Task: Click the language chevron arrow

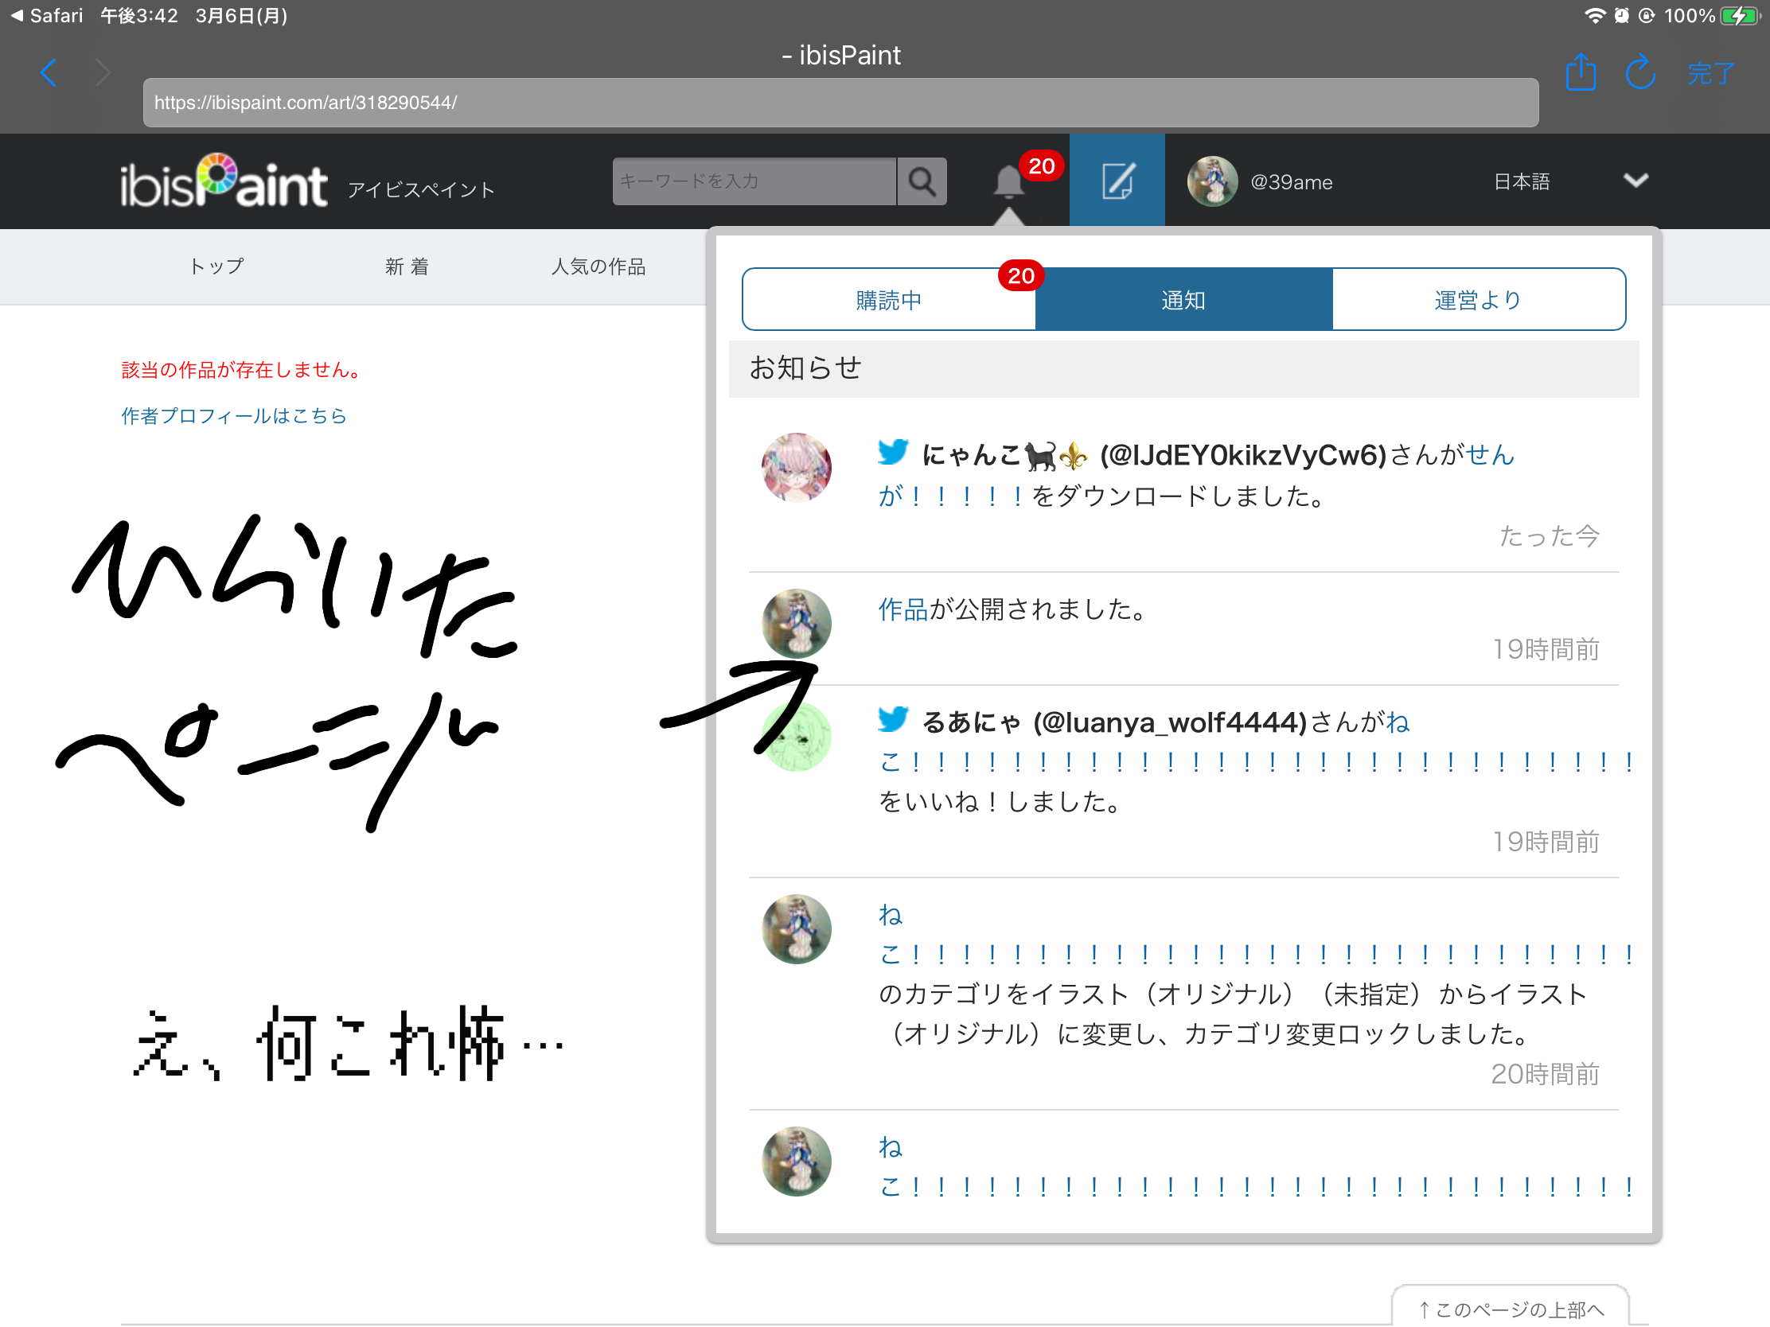Action: coord(1635,181)
